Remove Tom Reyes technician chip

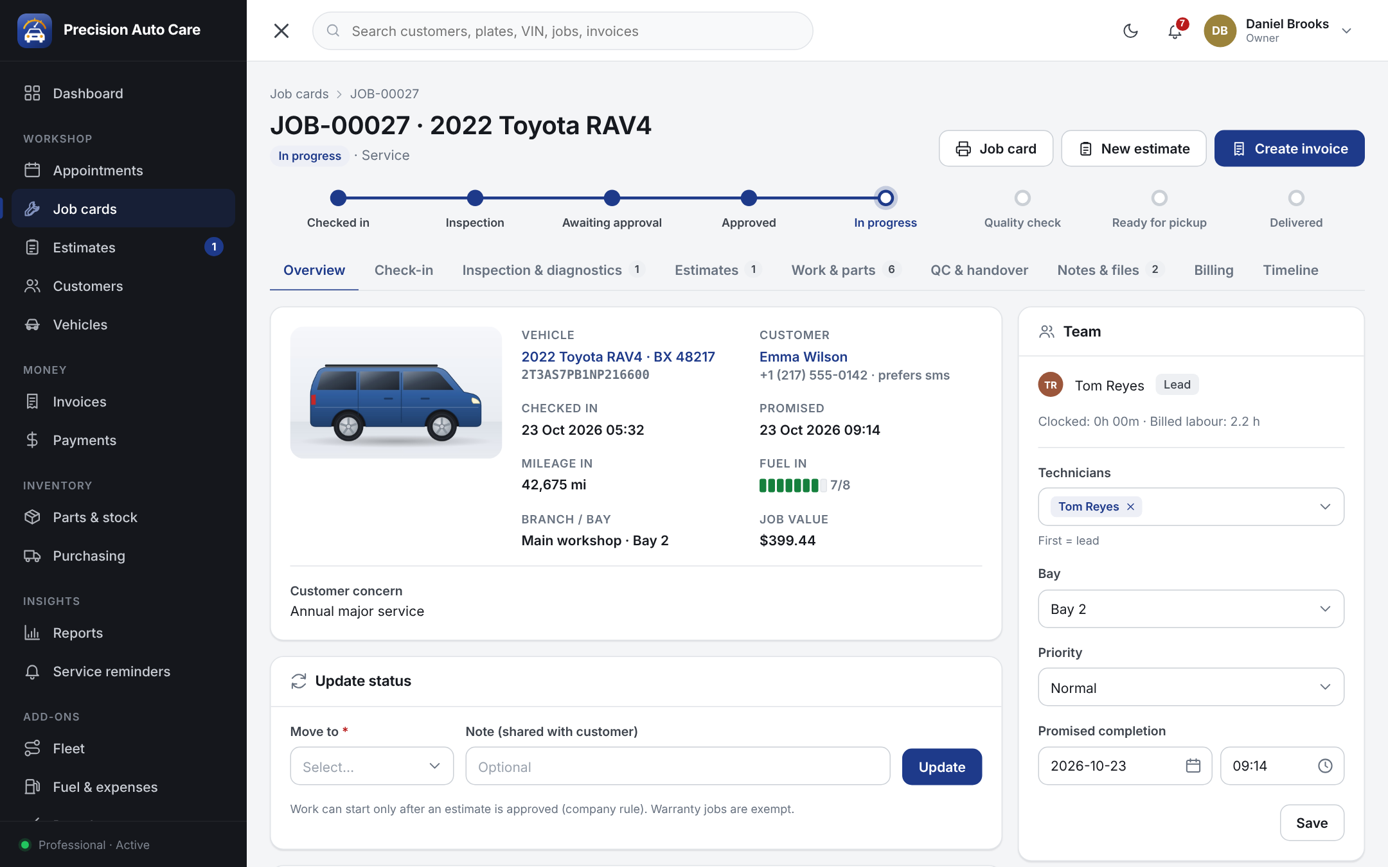tap(1130, 507)
